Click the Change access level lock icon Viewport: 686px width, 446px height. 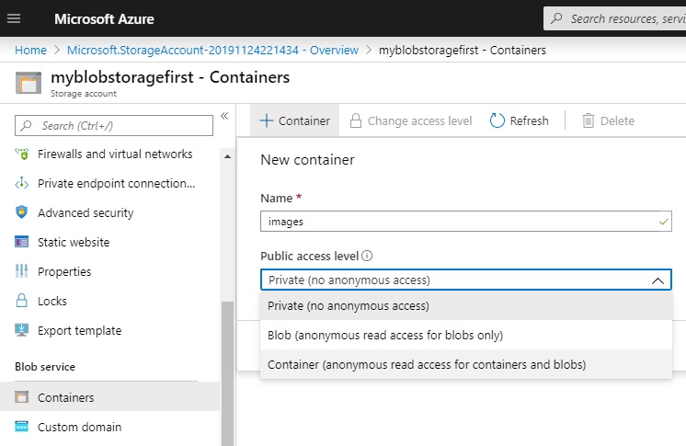coord(356,120)
